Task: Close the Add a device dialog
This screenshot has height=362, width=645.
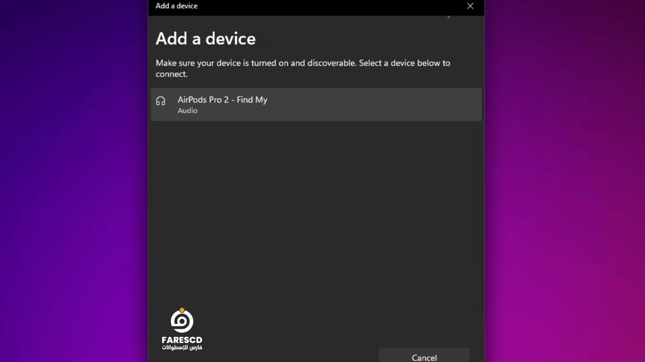Action: pos(470,6)
